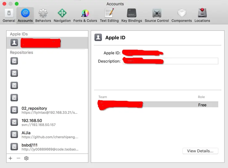Viewport: 228px width, 168px height.
Task: Open Locations preferences pane
Action: pyautogui.click(x=202, y=16)
